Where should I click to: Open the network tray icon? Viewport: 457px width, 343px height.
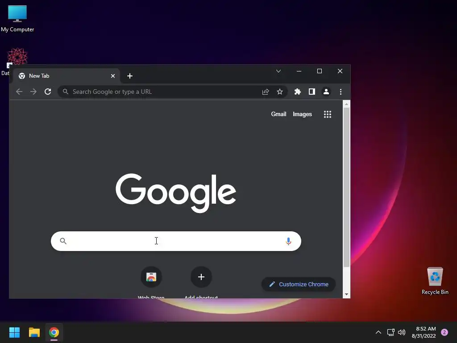click(391, 332)
